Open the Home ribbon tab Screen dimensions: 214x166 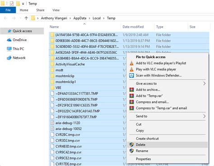[x=24, y=10]
